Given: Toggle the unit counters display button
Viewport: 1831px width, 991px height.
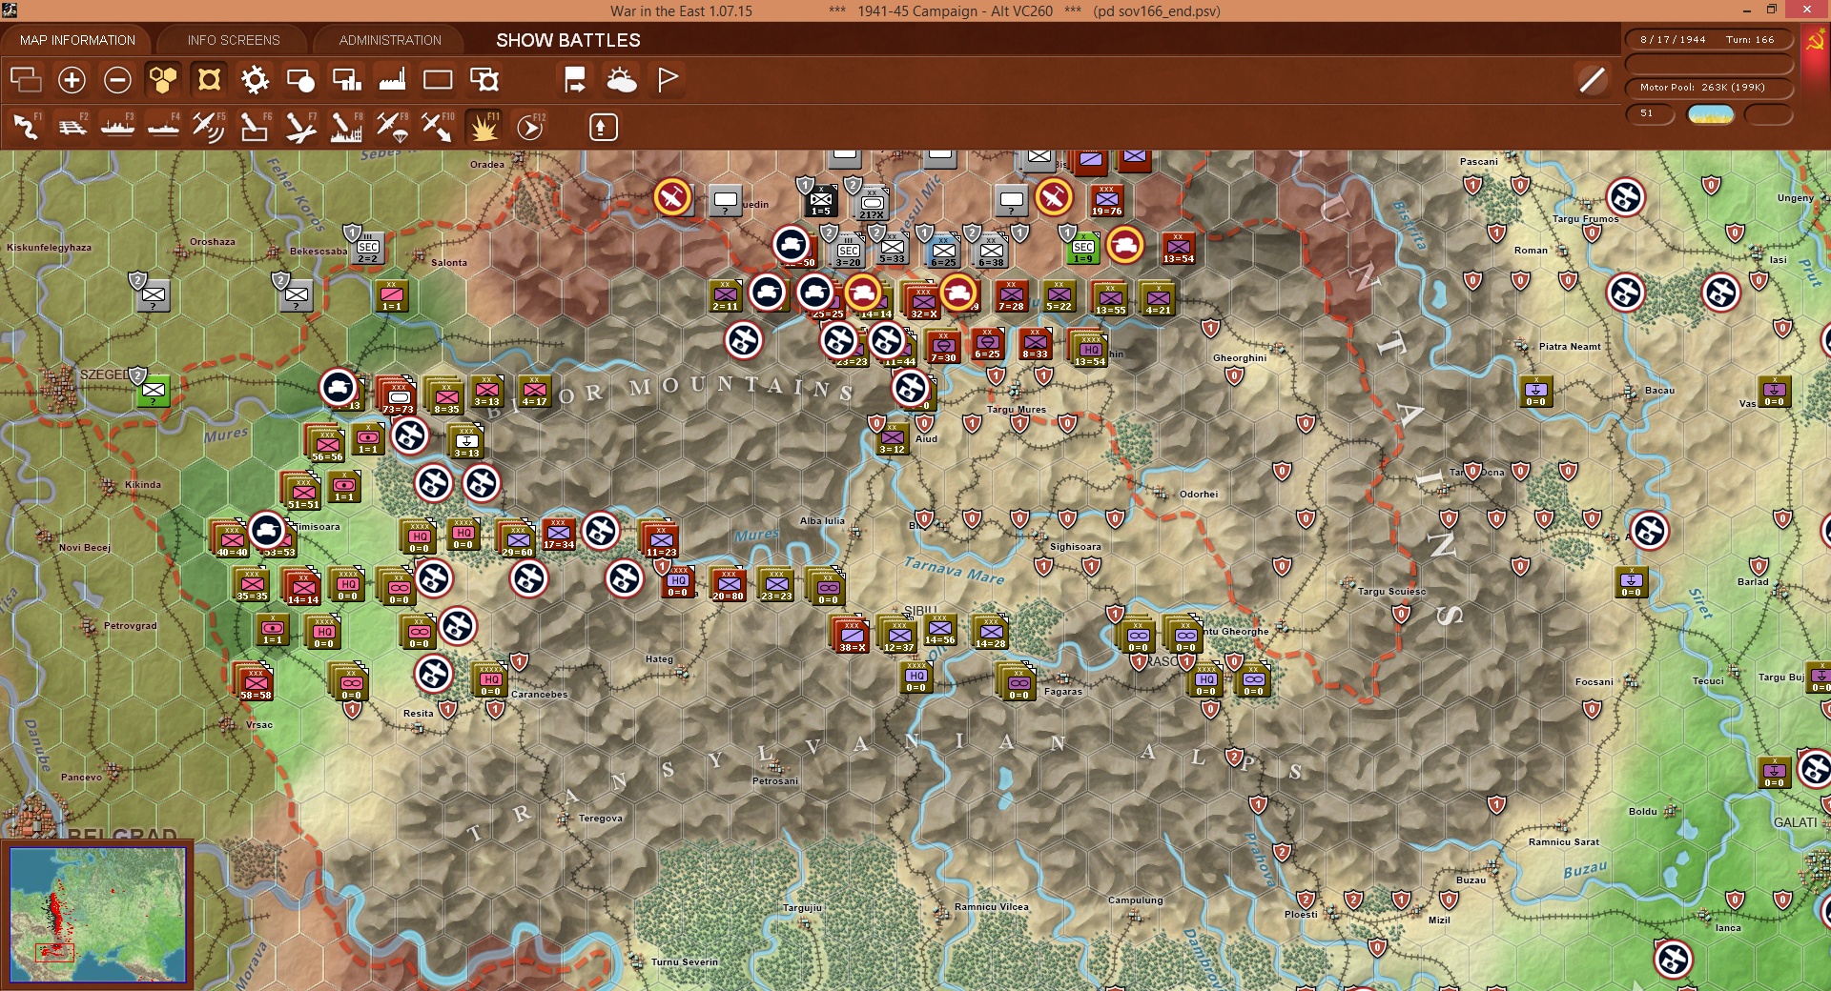Looking at the screenshot, I should pyautogui.click(x=209, y=80).
